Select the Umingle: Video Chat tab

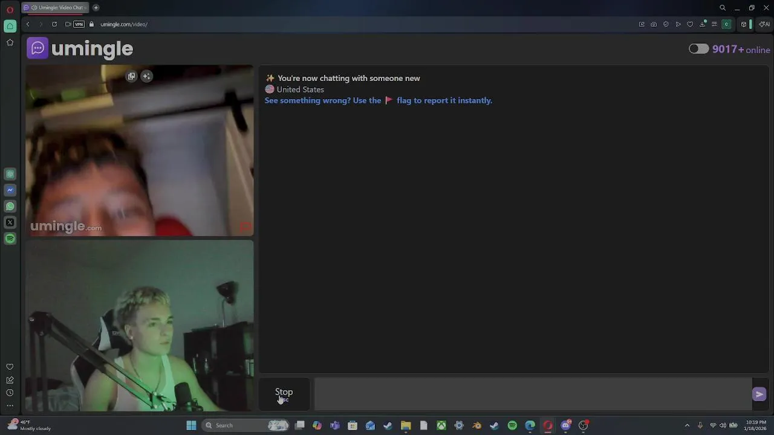[x=55, y=7]
